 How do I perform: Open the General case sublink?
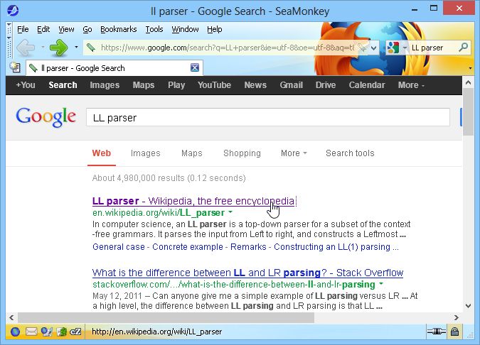click(x=119, y=247)
